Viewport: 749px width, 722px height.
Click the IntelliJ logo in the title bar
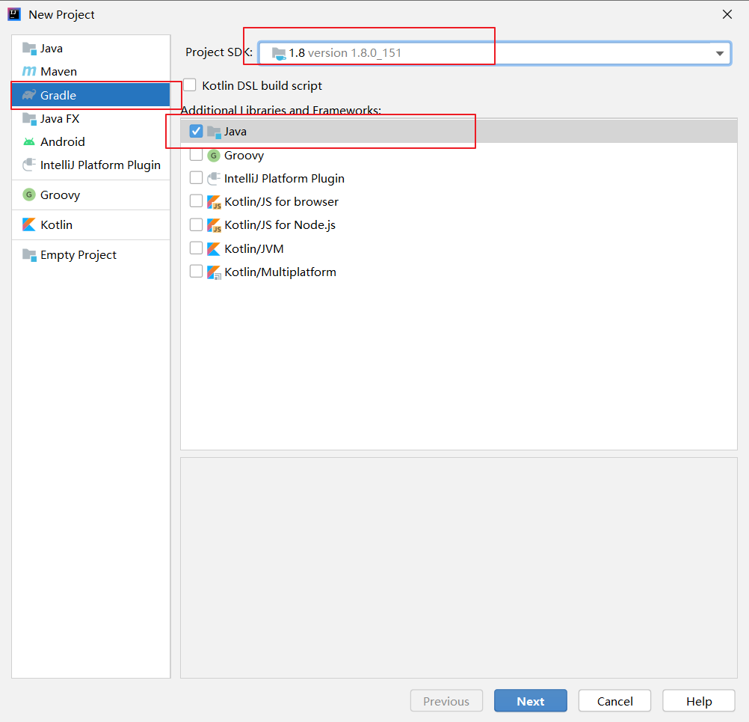pyautogui.click(x=14, y=14)
